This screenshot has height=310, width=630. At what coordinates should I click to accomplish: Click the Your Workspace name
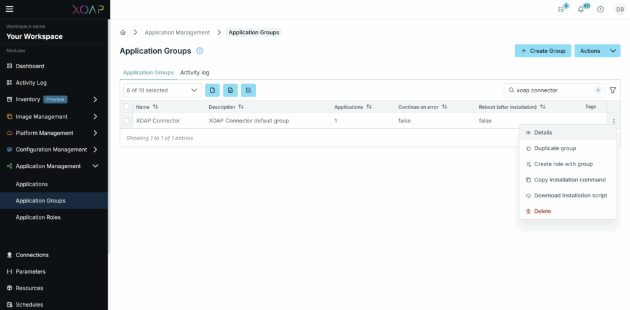click(34, 36)
